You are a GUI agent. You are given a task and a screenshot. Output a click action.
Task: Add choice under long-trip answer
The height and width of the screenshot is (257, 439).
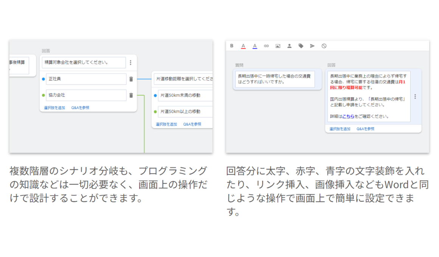(x=340, y=129)
